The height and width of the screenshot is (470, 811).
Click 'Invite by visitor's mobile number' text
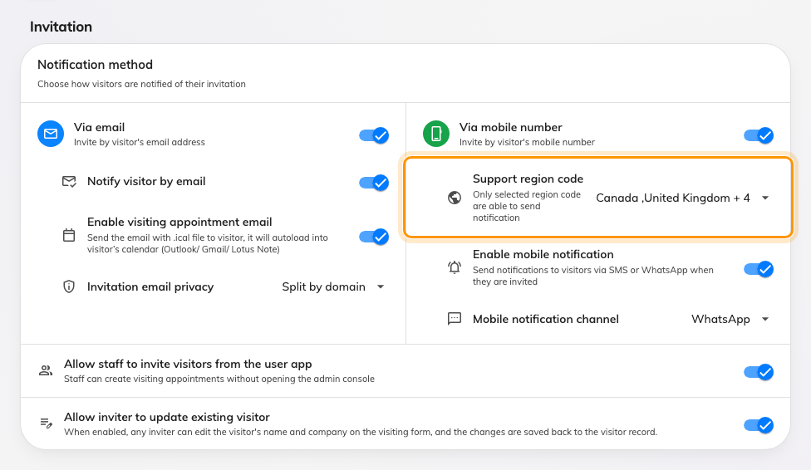point(527,142)
